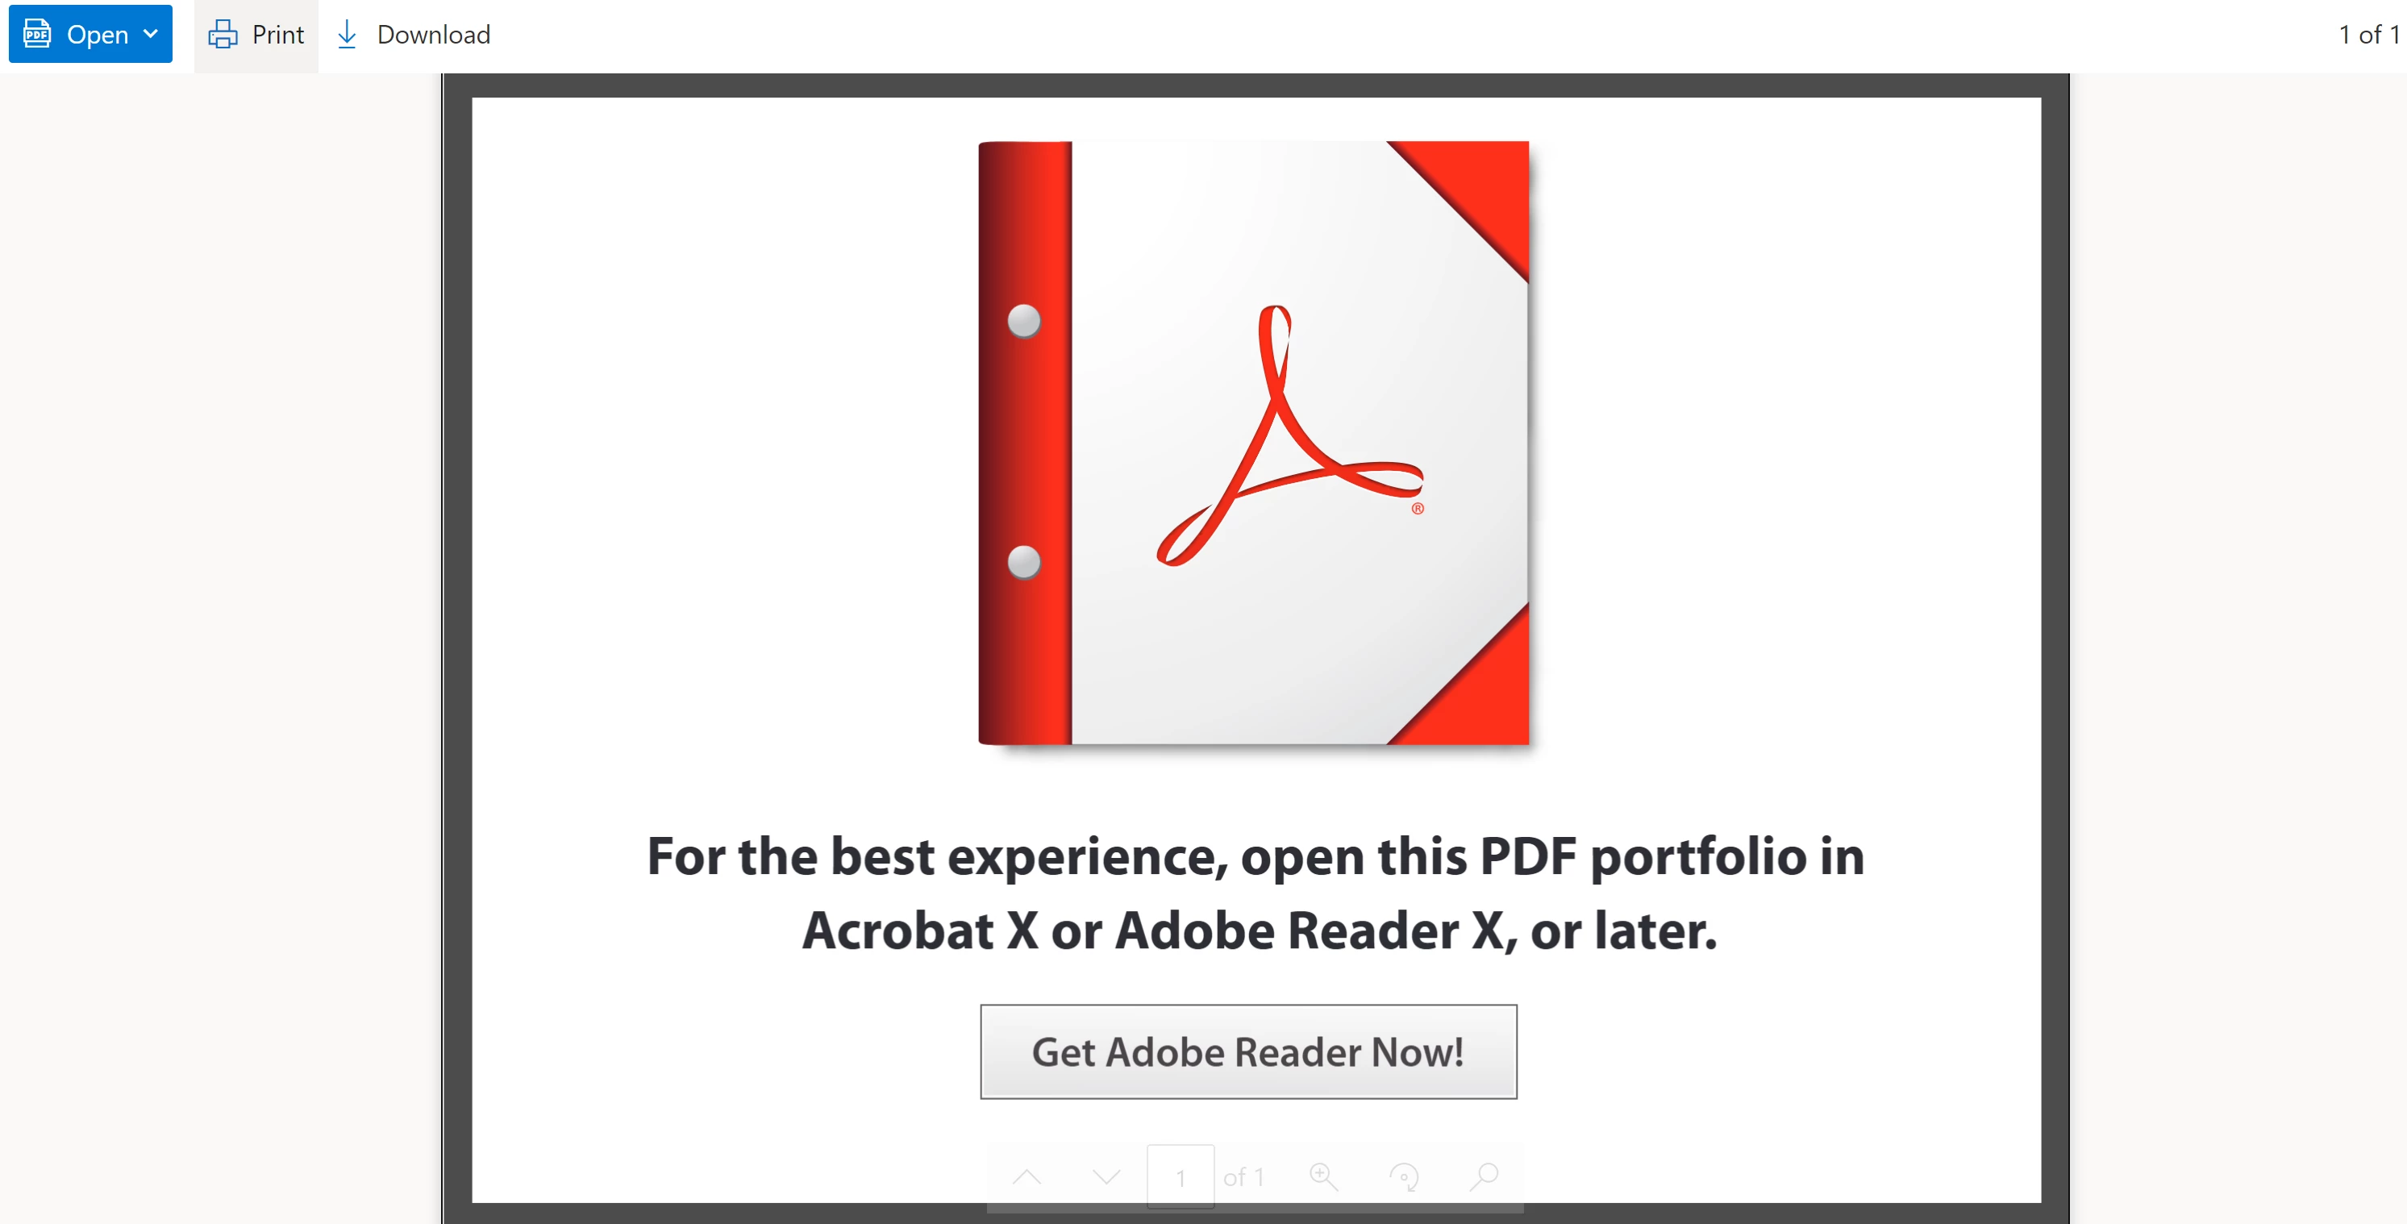Click the red Adobe Acrobat logo

pyautogui.click(x=1289, y=435)
